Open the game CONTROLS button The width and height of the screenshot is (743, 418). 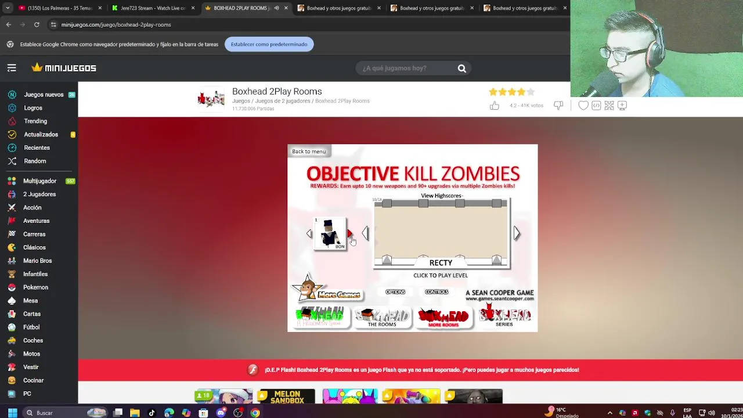(437, 292)
